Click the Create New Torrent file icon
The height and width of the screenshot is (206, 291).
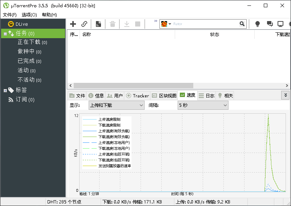pyautogui.click(x=98, y=24)
